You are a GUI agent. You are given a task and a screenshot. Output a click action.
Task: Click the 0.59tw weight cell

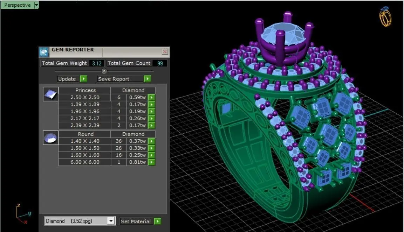point(137,98)
